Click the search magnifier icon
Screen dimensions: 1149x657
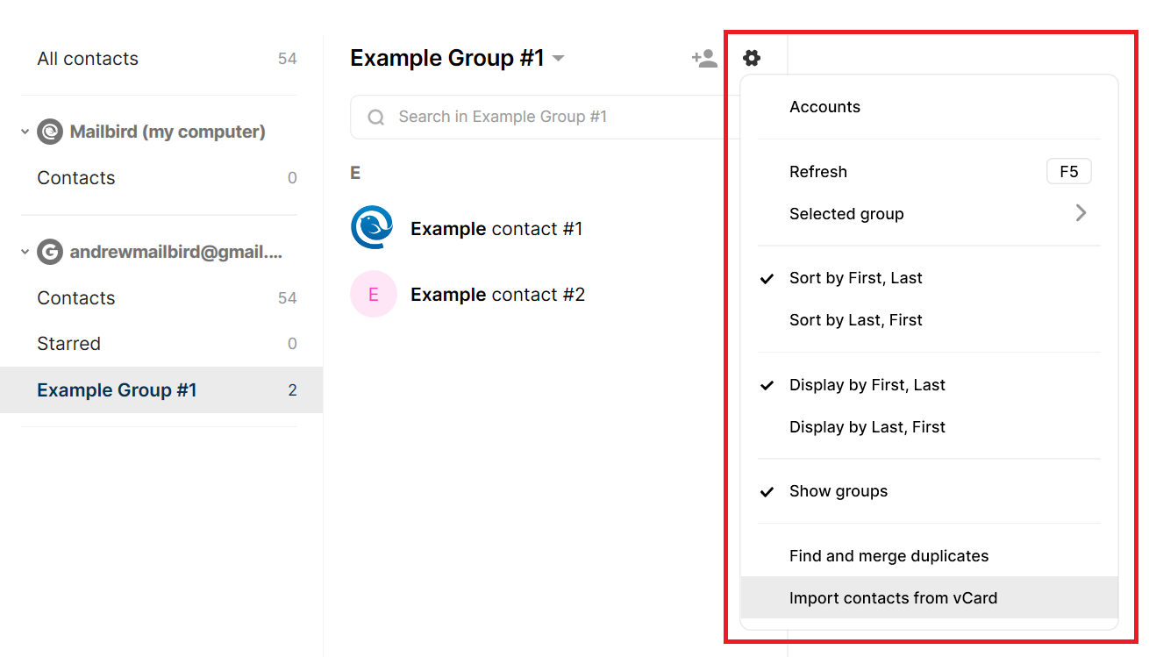click(x=375, y=116)
